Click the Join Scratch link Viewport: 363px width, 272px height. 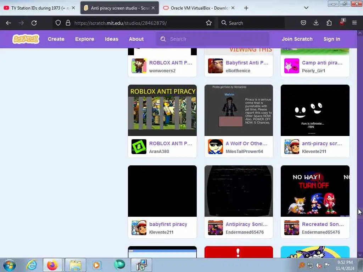pyautogui.click(x=297, y=39)
